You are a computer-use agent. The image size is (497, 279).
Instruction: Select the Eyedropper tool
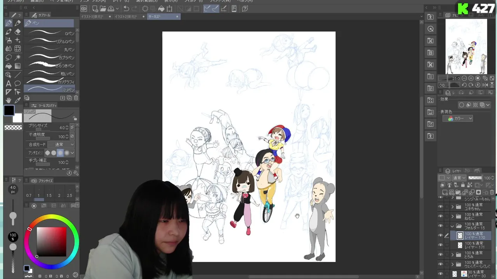[x=17, y=100]
